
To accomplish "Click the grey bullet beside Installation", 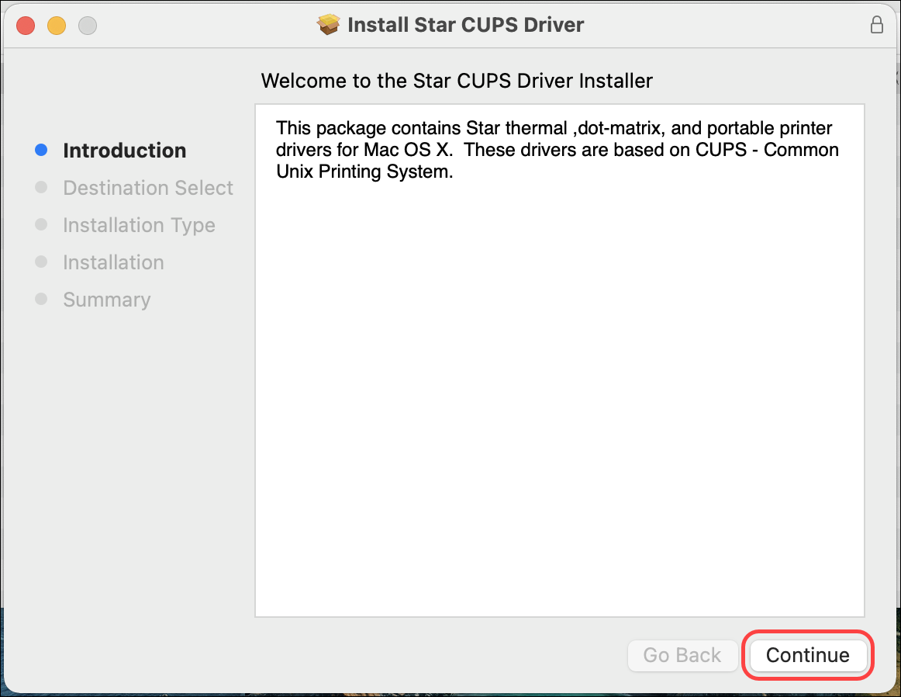I will point(41,262).
